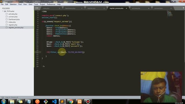Open the Windows Start menu
This screenshot has width=185, height=104.
[x=4, y=101]
